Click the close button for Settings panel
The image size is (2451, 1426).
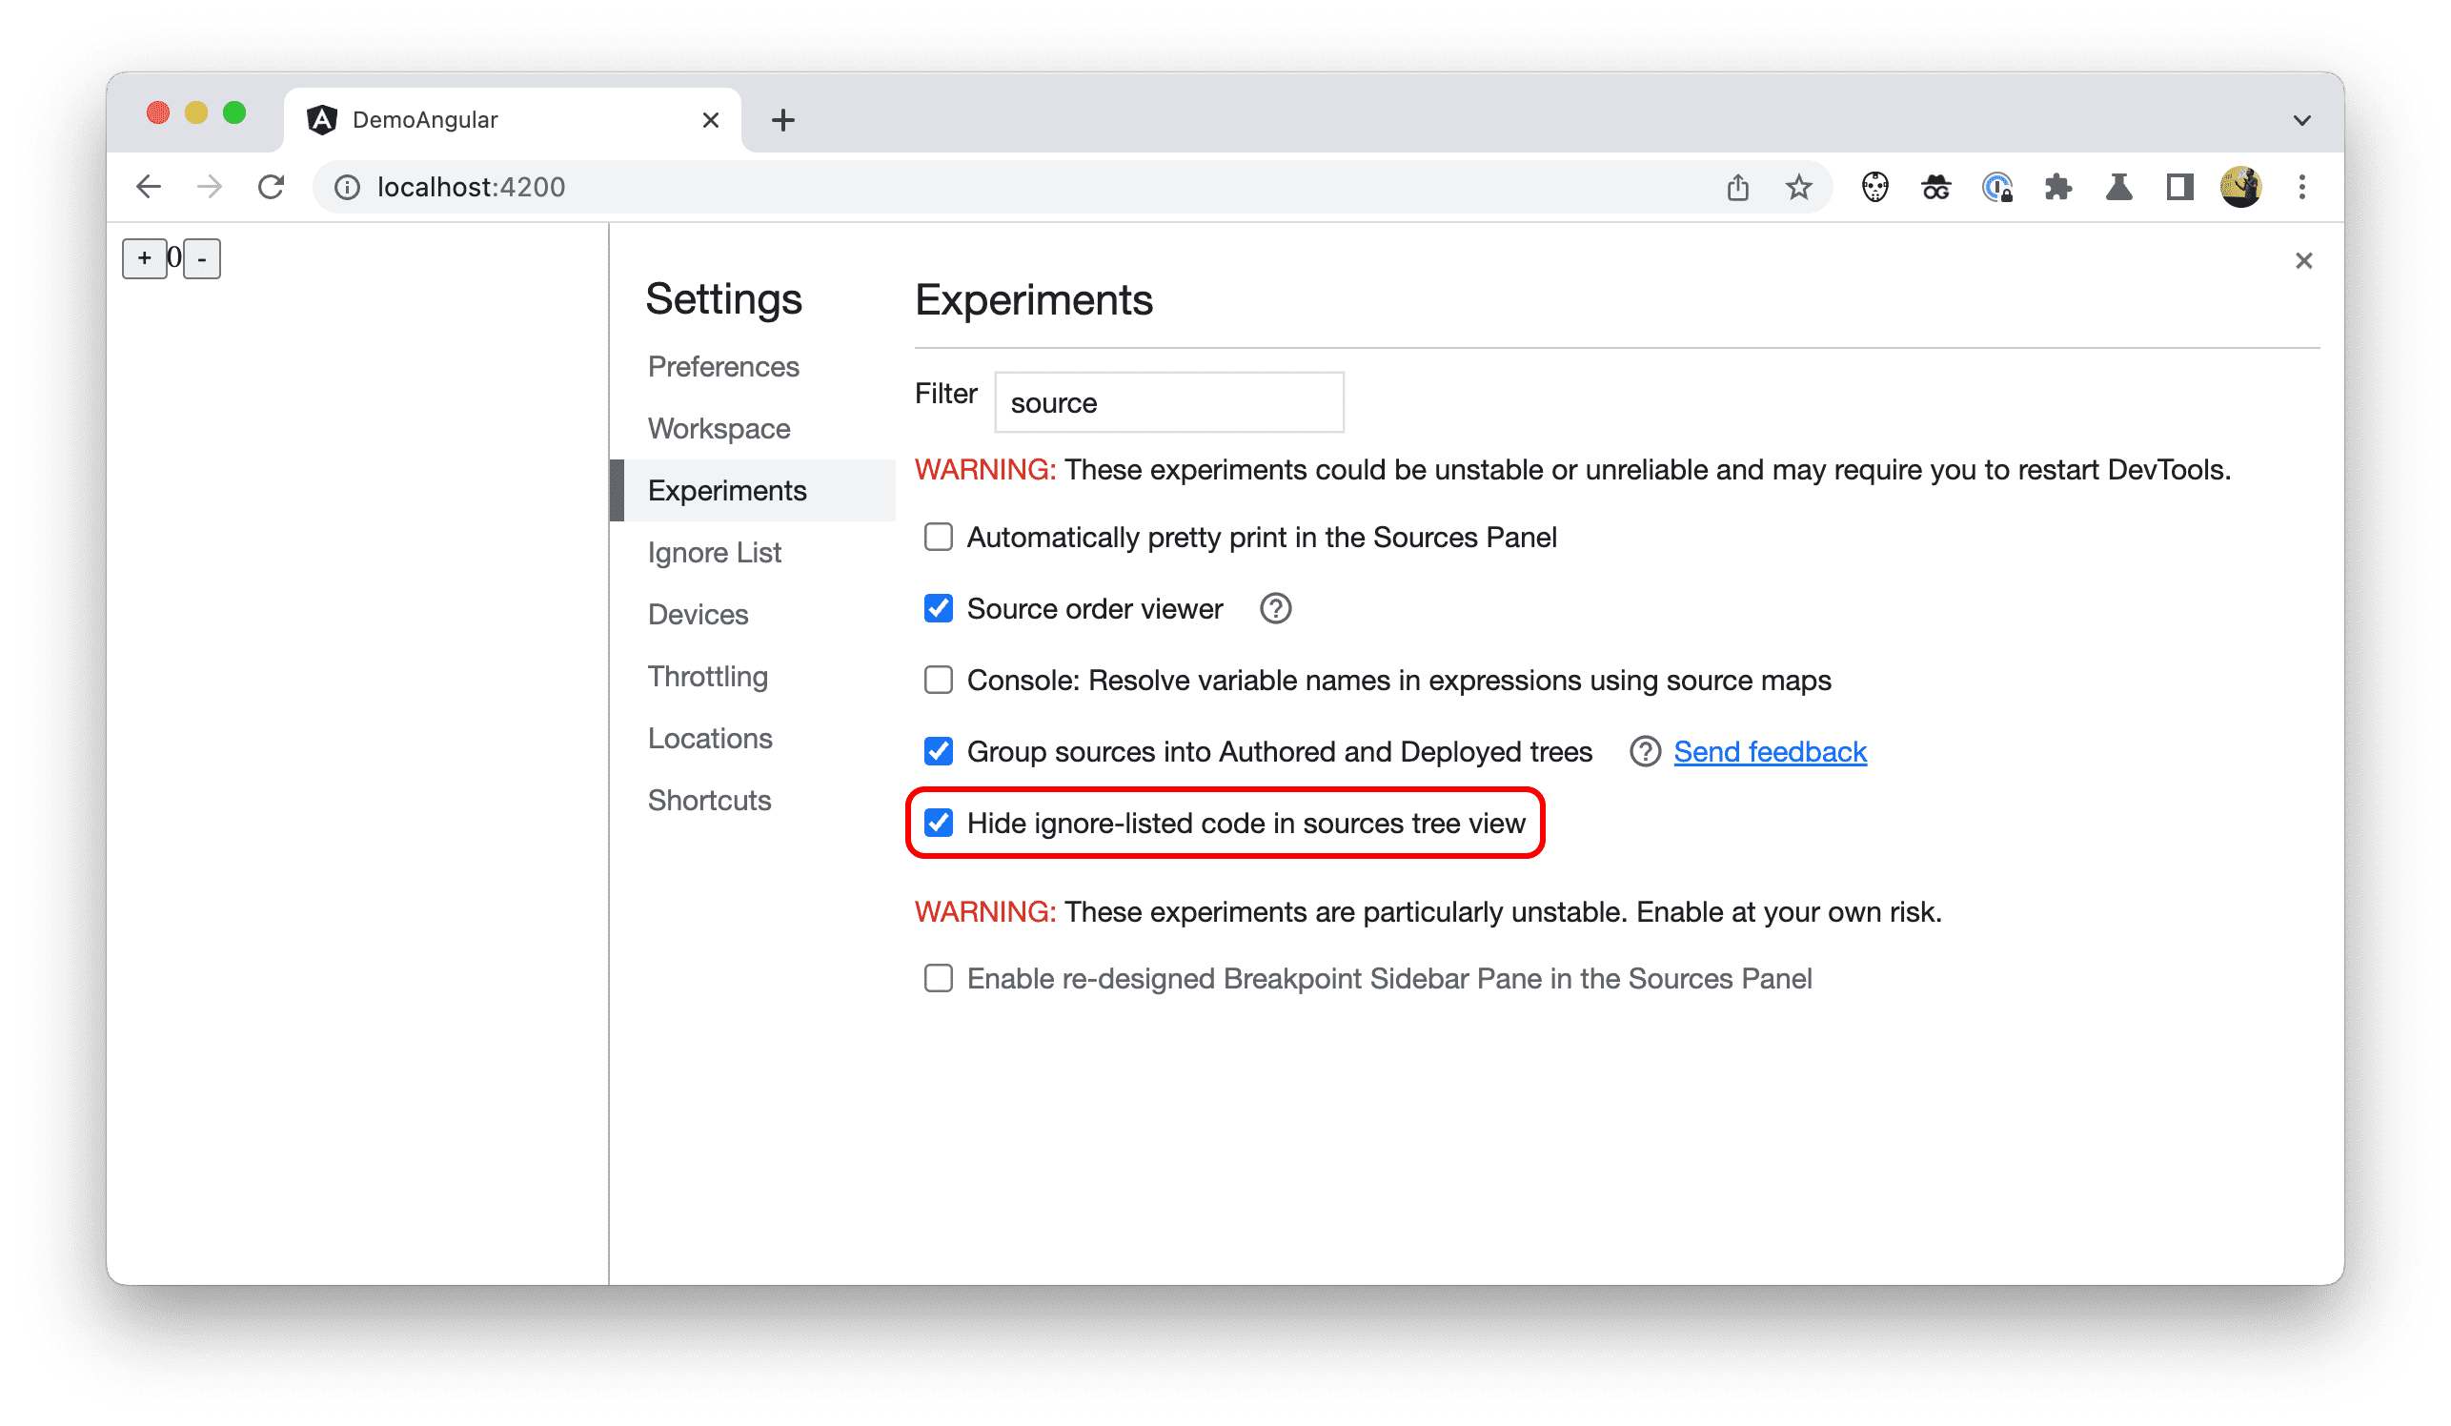pos(2303,259)
